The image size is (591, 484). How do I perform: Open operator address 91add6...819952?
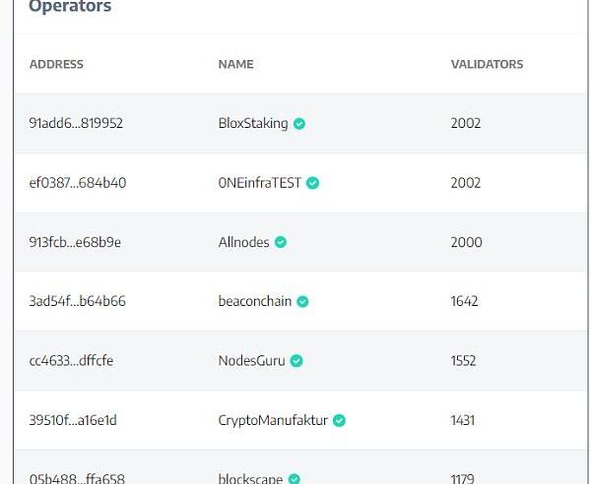76,123
